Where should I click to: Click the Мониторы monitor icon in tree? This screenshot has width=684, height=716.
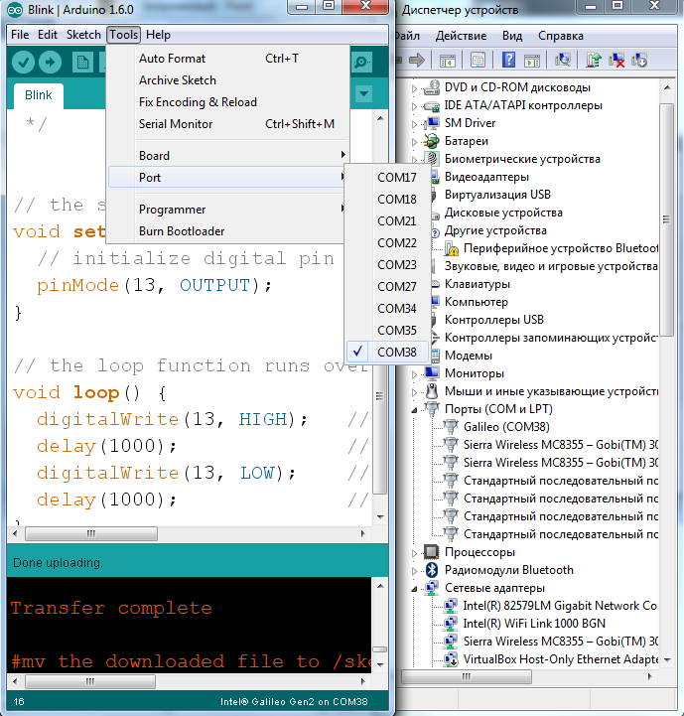pyautogui.click(x=432, y=373)
